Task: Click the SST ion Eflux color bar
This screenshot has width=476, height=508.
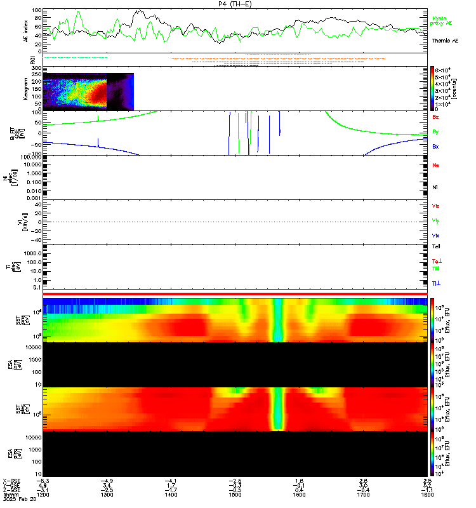Action: pos(432,320)
